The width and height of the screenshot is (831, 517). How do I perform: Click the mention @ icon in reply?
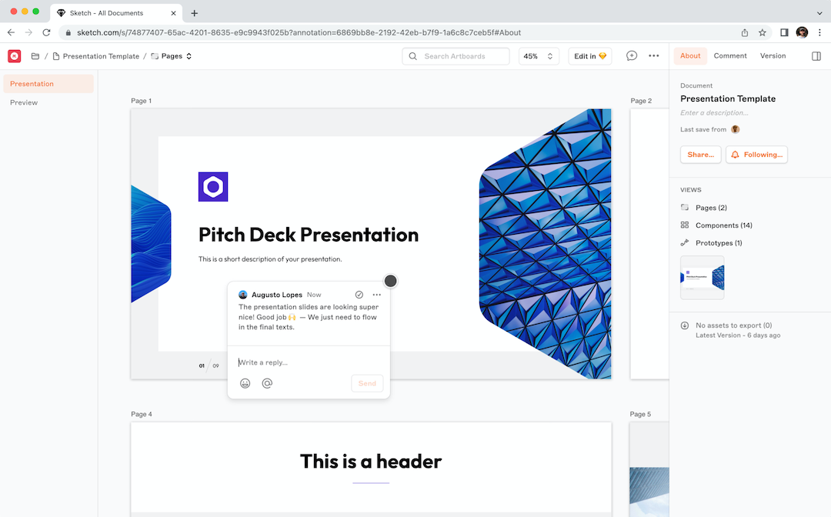[x=267, y=383]
